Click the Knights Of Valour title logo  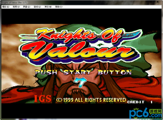[x=80, y=47]
